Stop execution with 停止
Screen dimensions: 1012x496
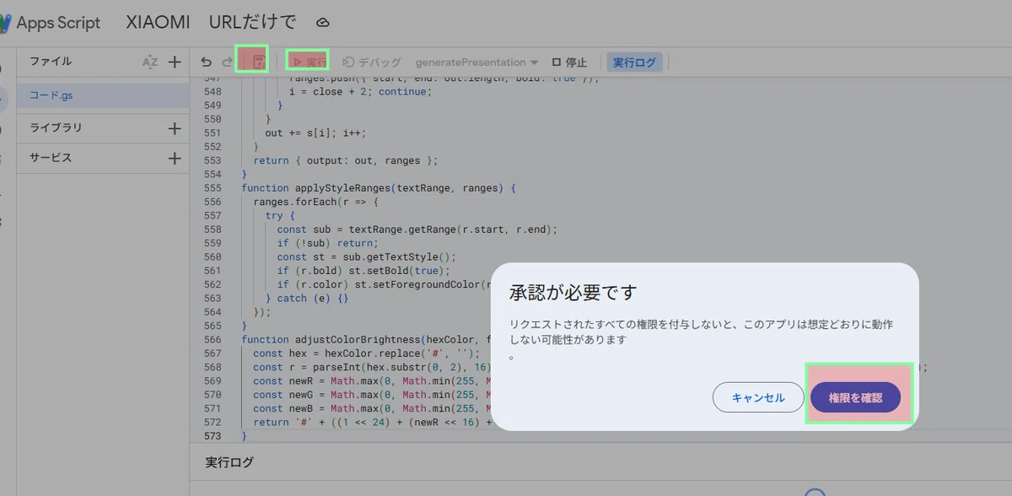(x=569, y=62)
